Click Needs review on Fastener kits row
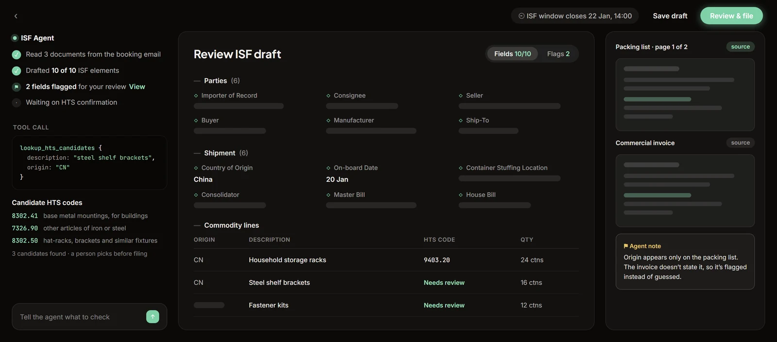The width and height of the screenshot is (777, 342). [444, 305]
